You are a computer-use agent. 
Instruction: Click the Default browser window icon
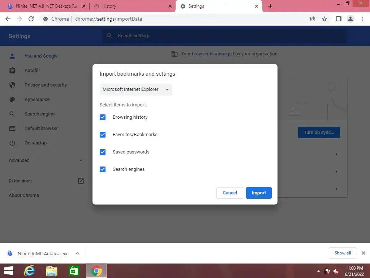[12, 129]
